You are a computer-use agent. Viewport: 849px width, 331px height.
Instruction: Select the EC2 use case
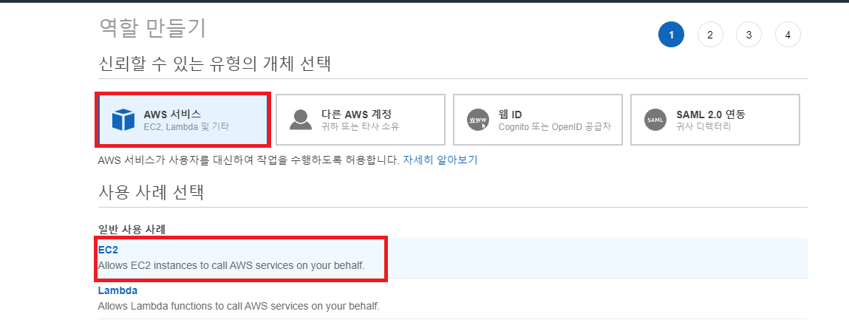pos(453,258)
